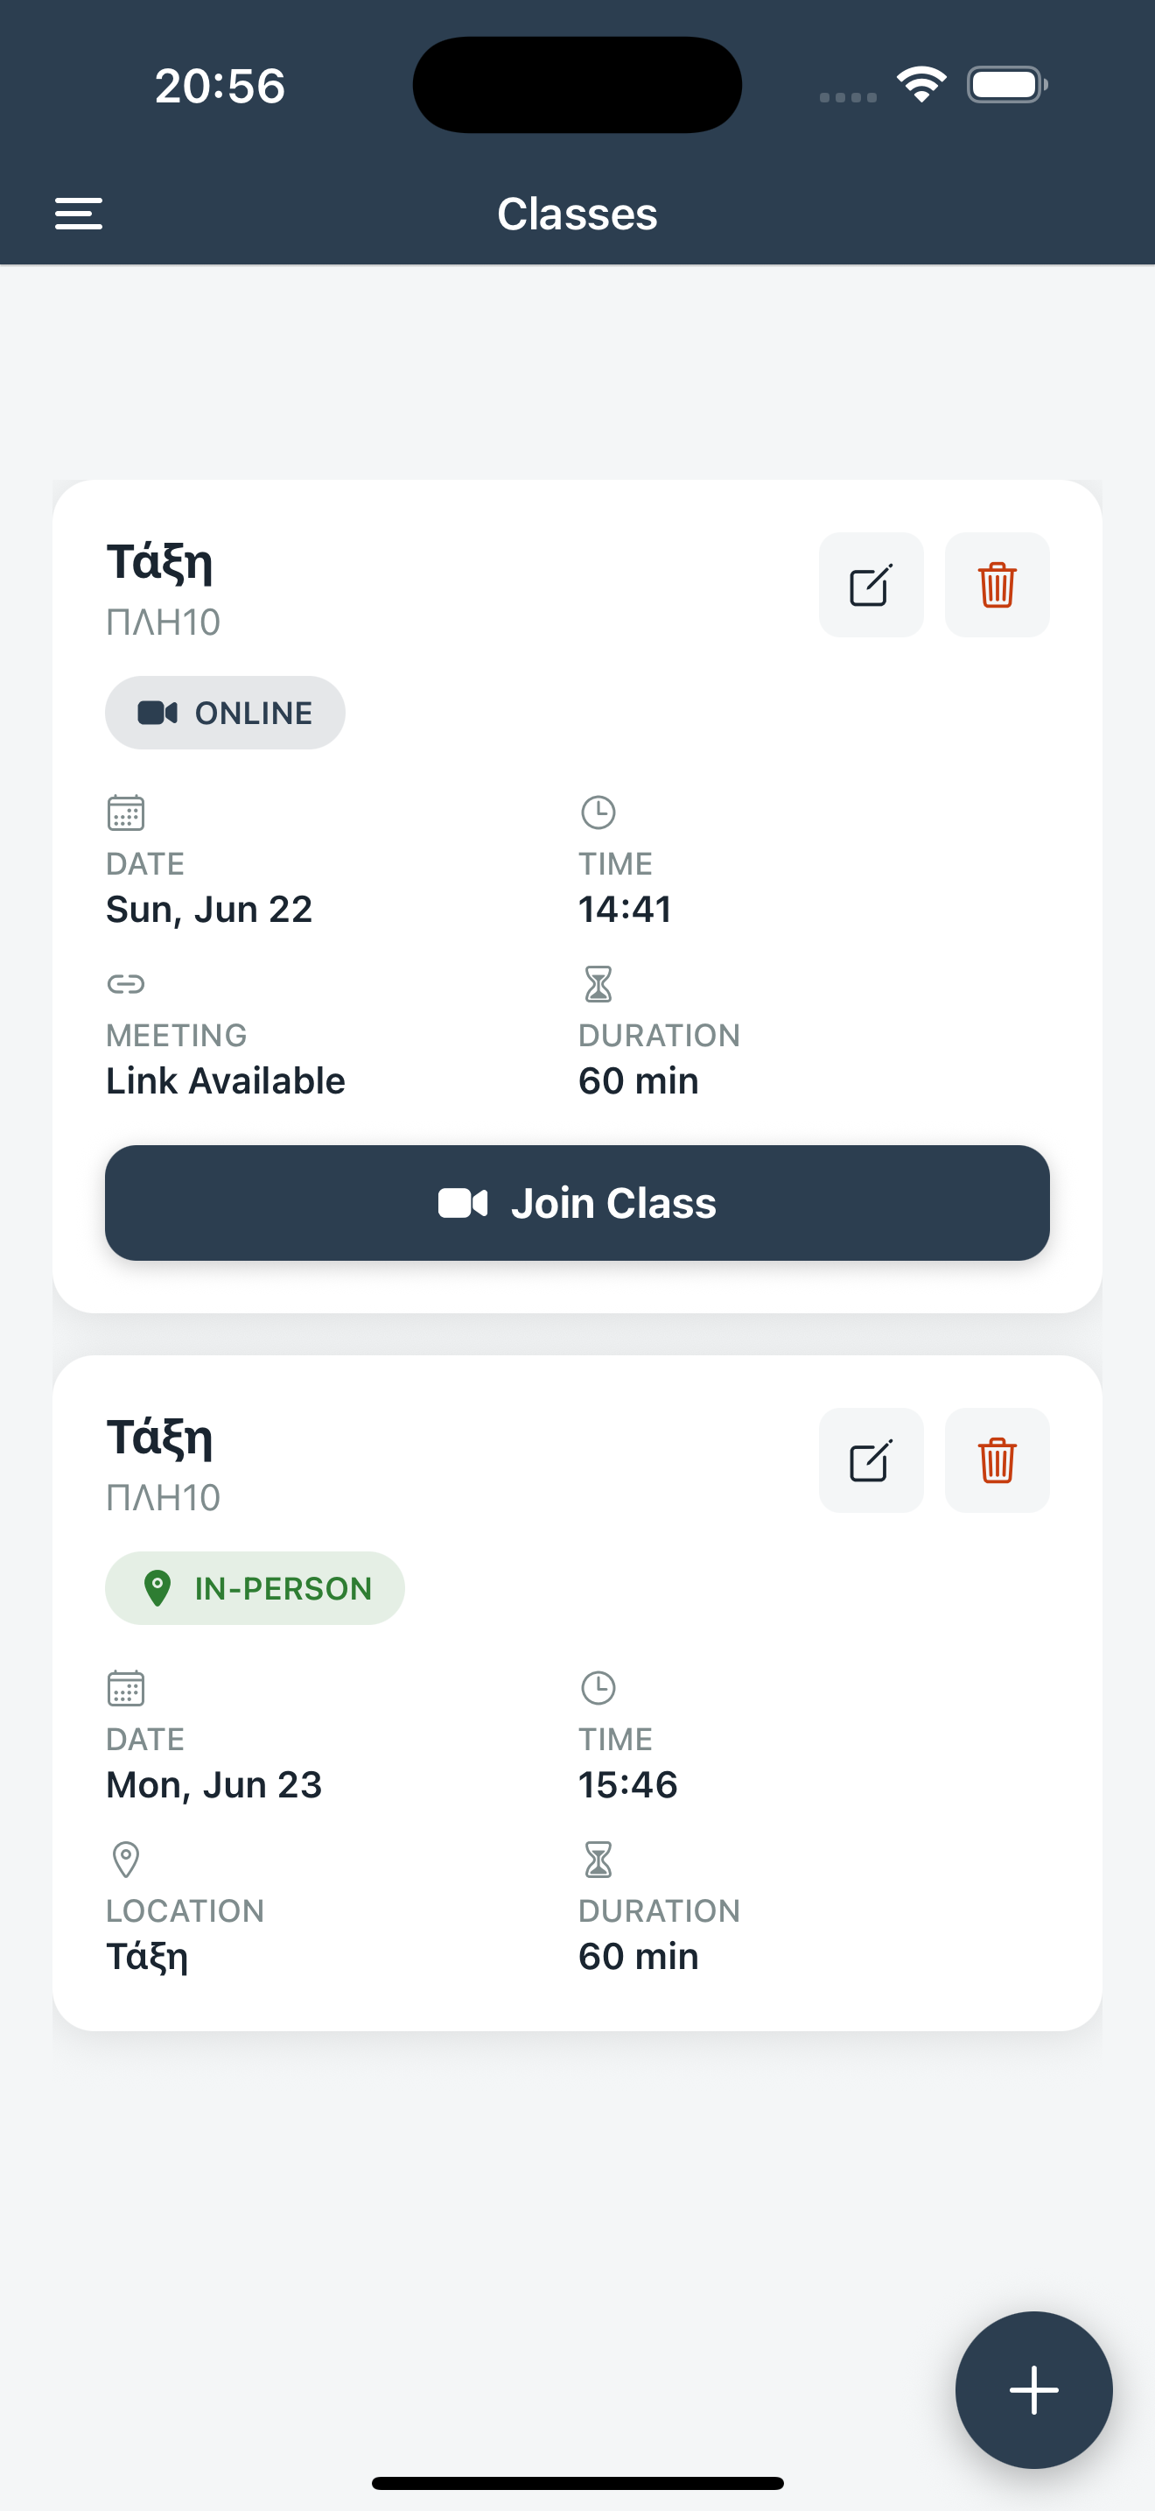Edit the online Τάξη class

pos(871,585)
